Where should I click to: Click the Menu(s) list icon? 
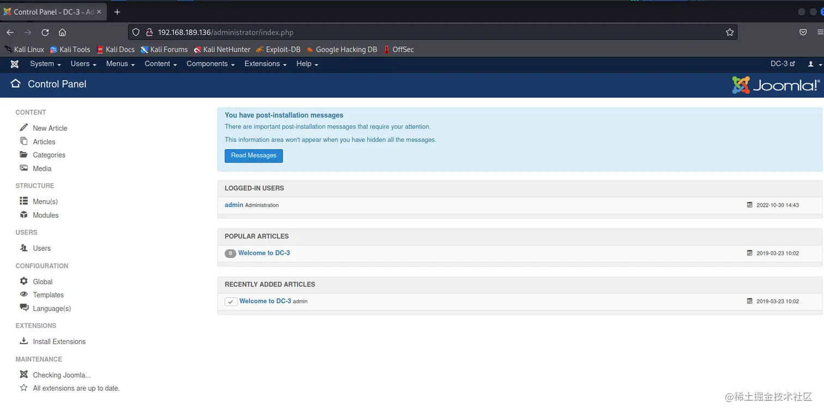point(23,201)
